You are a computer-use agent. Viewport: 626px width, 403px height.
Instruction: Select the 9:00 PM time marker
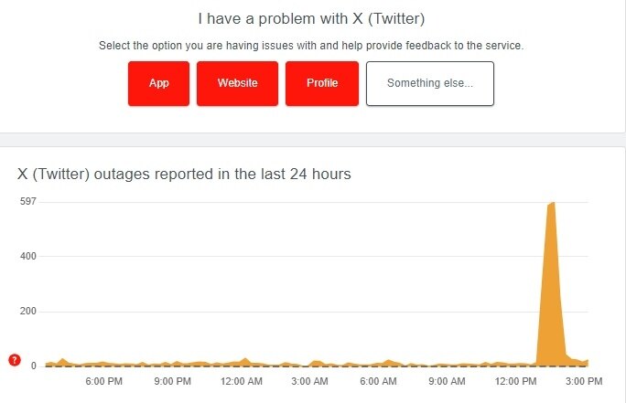(x=173, y=381)
